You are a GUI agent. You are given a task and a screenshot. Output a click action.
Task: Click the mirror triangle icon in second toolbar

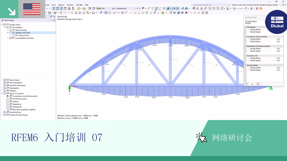(x=199, y=13)
